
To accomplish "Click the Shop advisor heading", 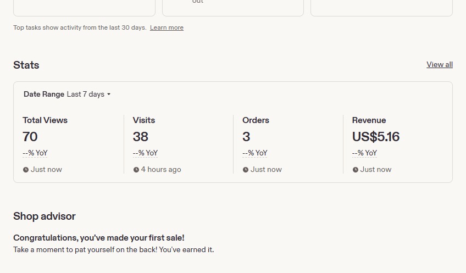I will (x=45, y=216).
